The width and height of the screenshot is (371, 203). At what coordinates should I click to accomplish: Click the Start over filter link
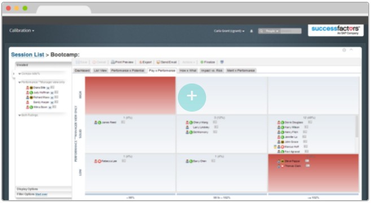pos(41,194)
